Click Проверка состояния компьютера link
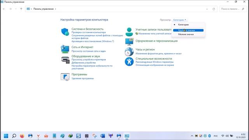Viewport: 249px width, 140px height. coord(88,32)
